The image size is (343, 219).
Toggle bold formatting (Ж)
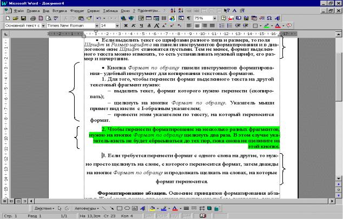126,26
